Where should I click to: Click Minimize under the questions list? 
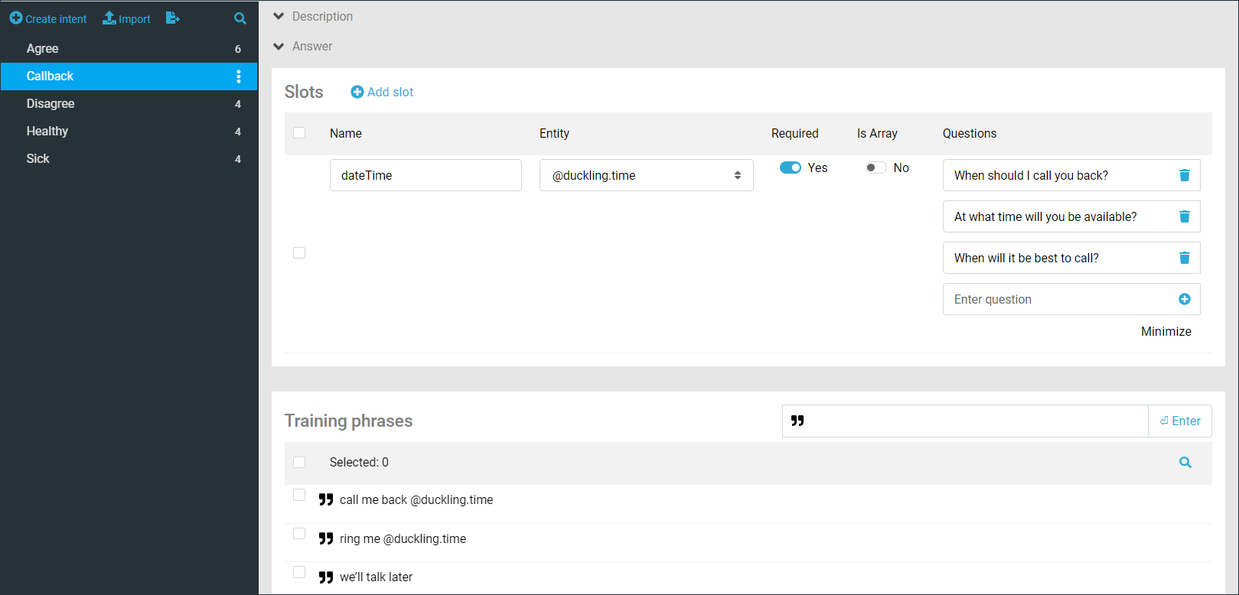click(x=1166, y=331)
